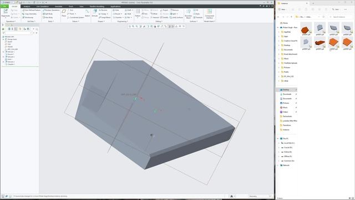Click Zoom In on graphics toolbar
The height and width of the screenshot is (200, 355).
coord(133,26)
